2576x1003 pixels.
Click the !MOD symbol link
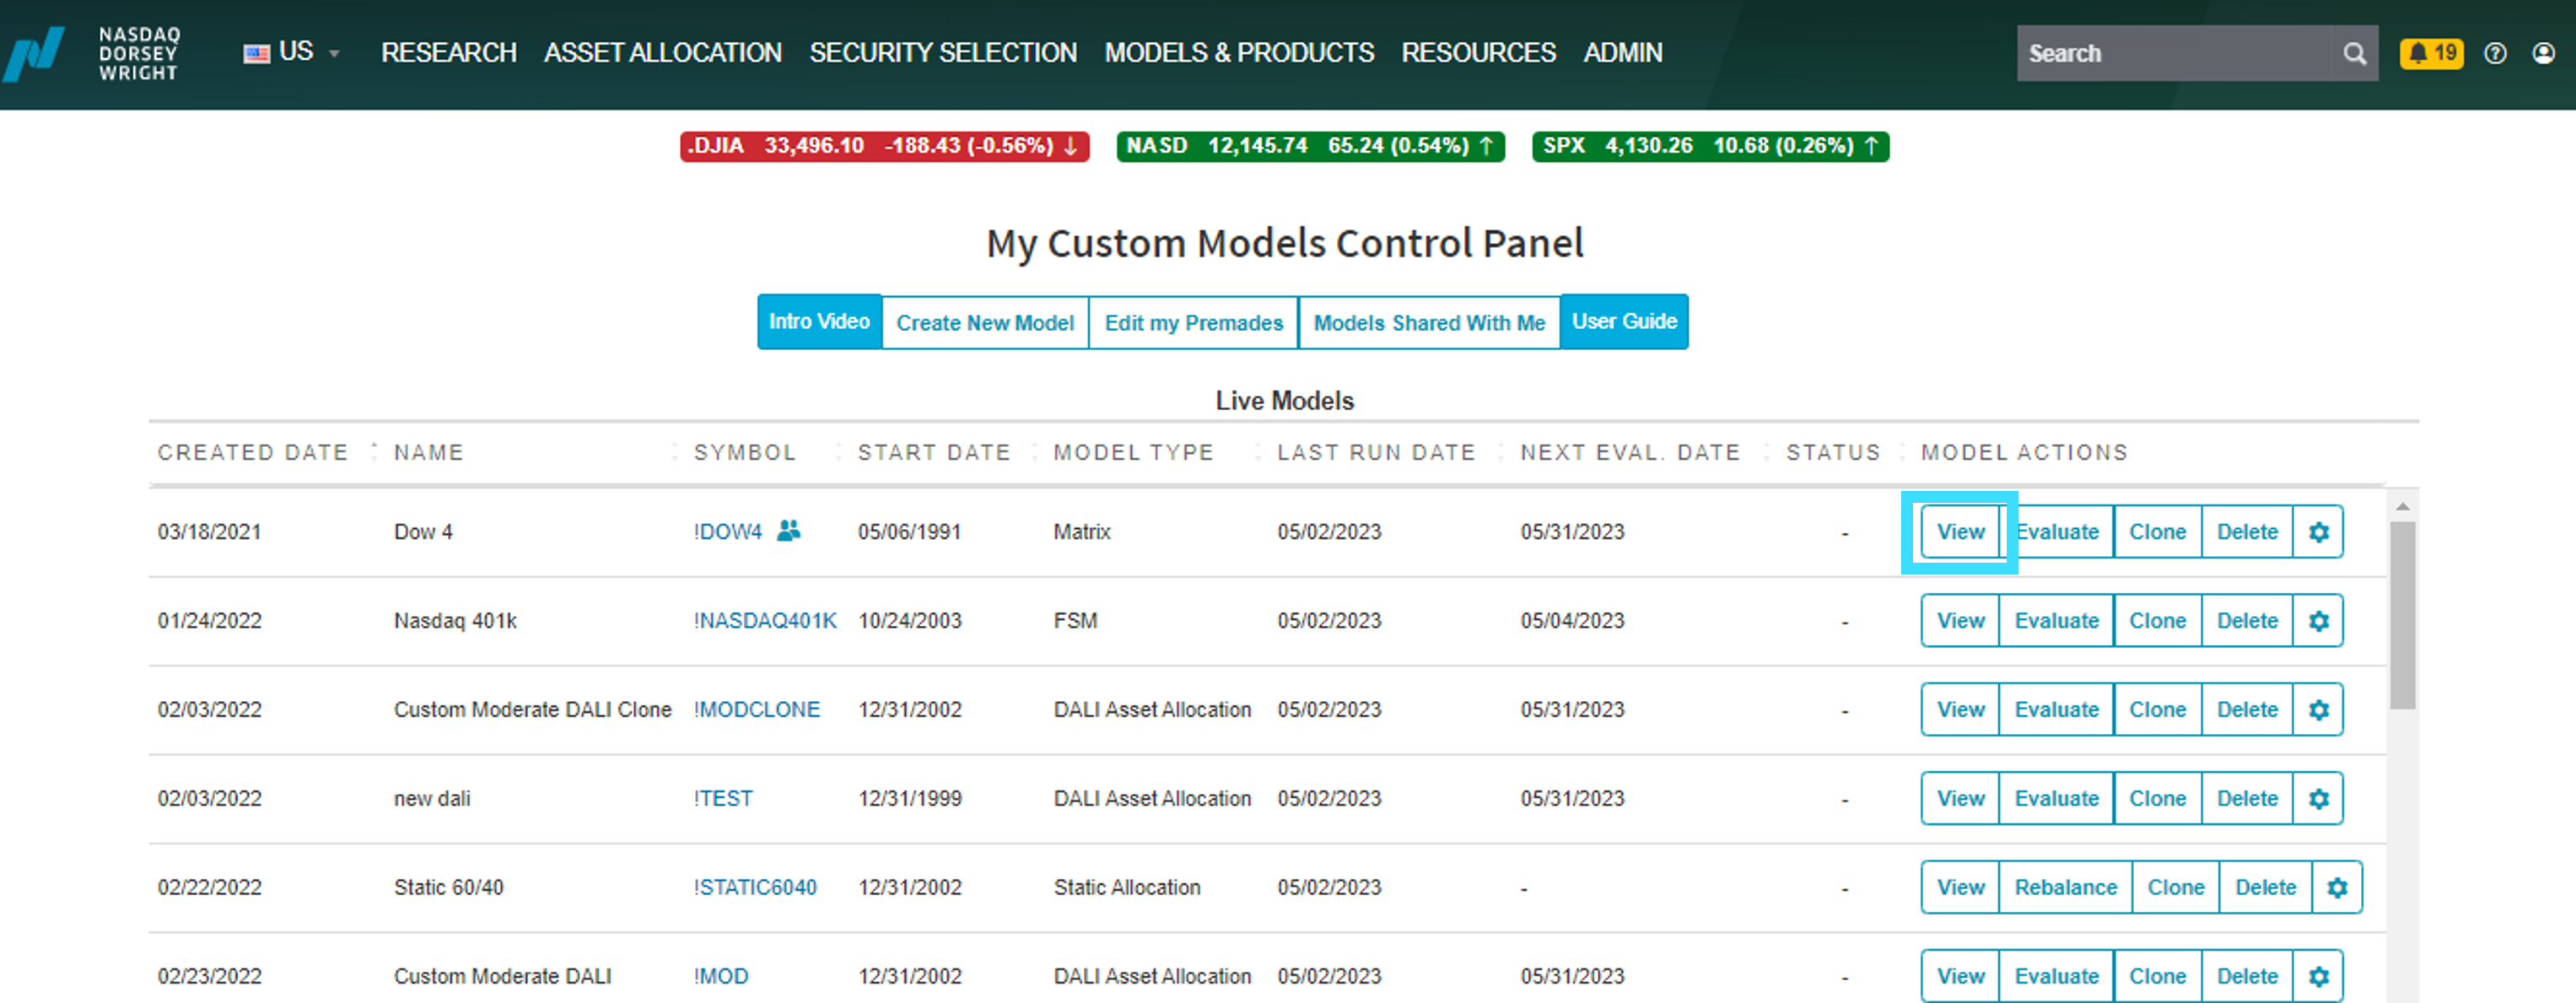(720, 977)
